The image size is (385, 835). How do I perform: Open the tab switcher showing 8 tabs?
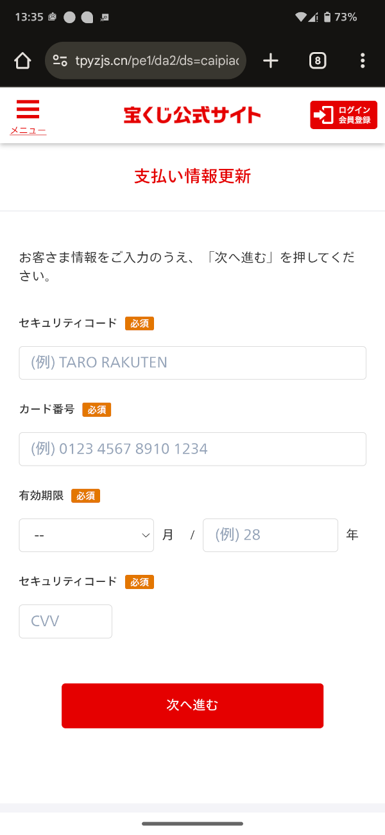[317, 61]
